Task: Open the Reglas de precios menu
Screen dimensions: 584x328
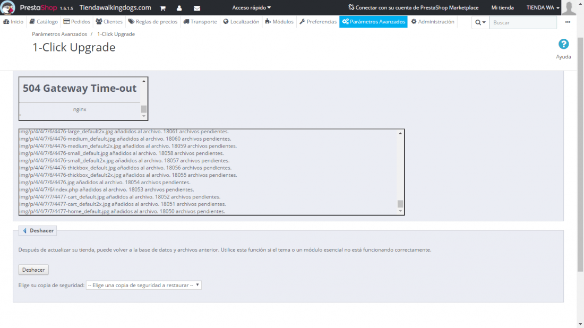Action: point(153,22)
